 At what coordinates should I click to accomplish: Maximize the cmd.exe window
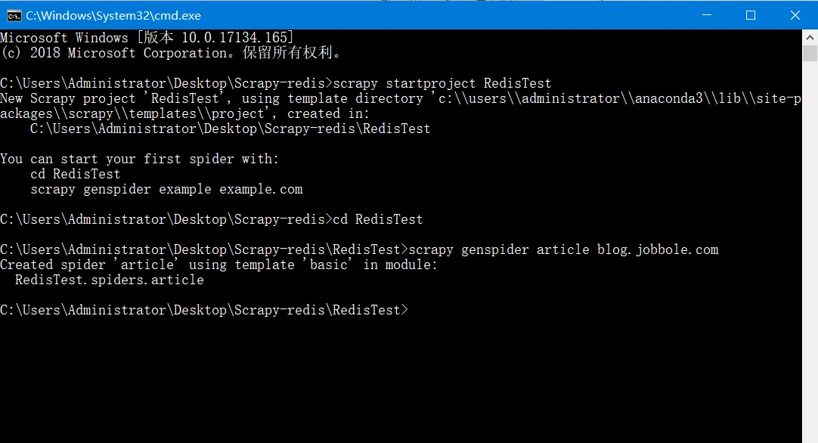(x=751, y=15)
